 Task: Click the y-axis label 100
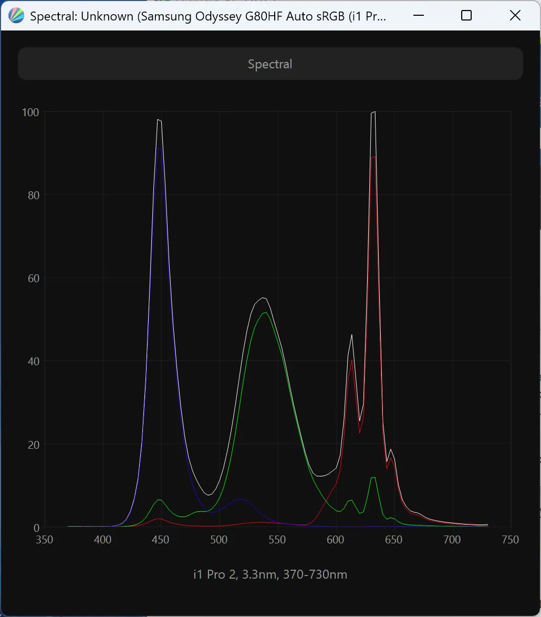(30, 112)
